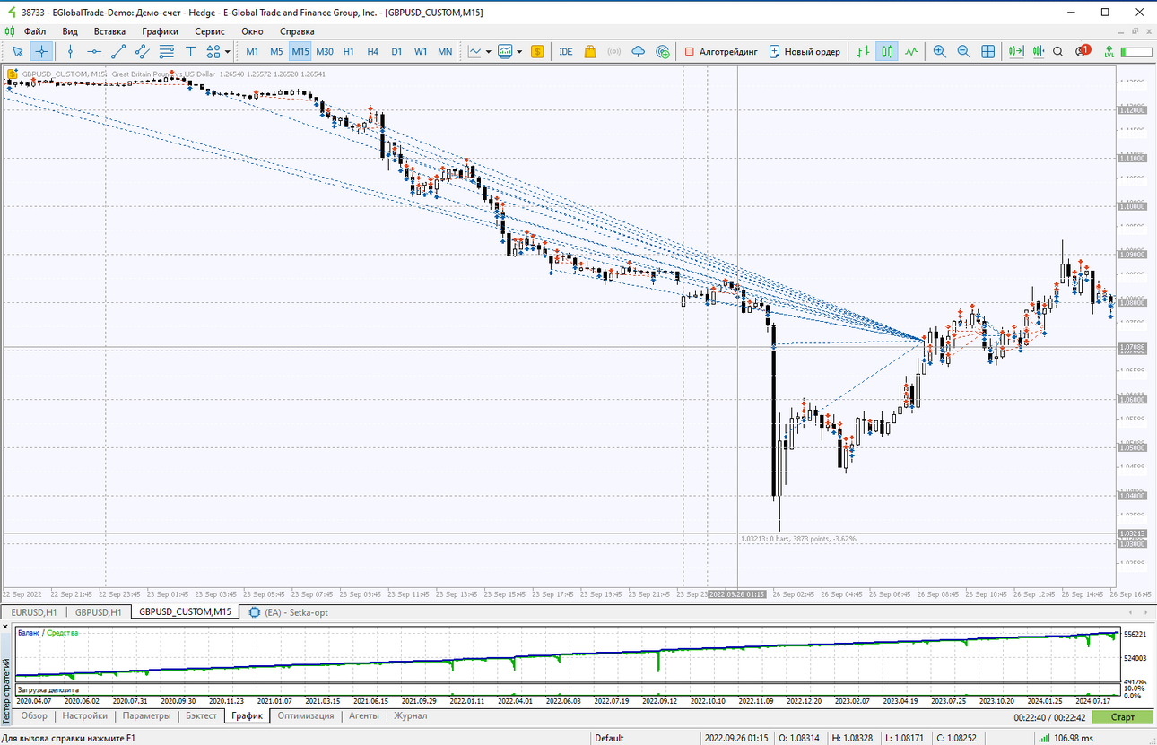
Task: Zoom out the chart
Action: click(963, 51)
